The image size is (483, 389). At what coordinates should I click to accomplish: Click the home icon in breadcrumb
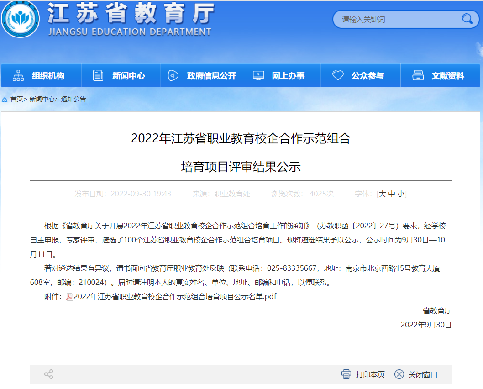point(5,100)
